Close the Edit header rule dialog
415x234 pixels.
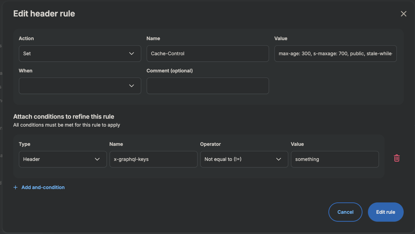coord(404,14)
